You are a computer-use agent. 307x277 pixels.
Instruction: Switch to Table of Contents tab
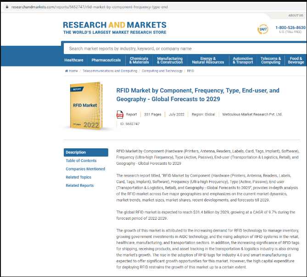tap(81, 161)
